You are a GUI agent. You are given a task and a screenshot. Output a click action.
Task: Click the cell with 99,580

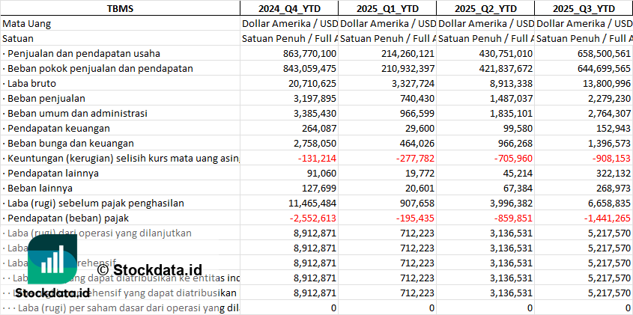[516, 128]
